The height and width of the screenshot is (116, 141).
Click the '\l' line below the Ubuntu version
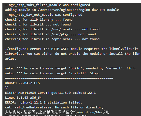click(x=7, y=88)
